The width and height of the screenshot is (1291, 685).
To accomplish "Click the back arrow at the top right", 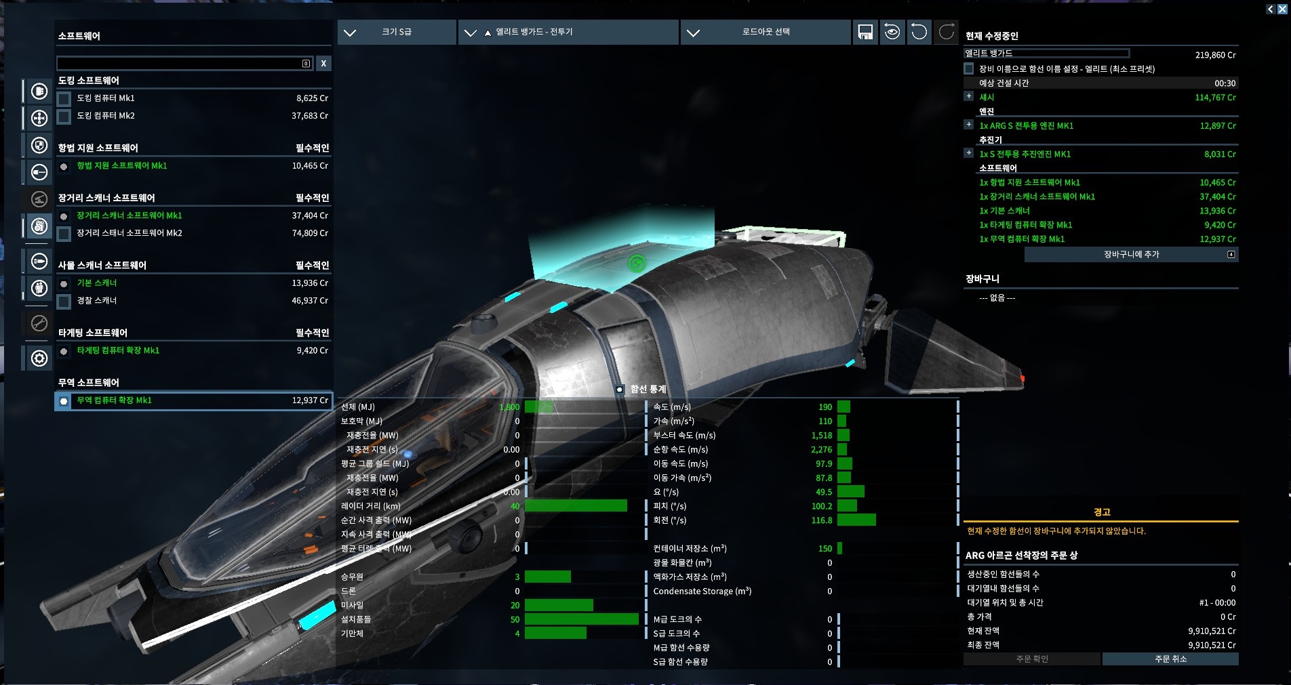I will coord(1271,9).
